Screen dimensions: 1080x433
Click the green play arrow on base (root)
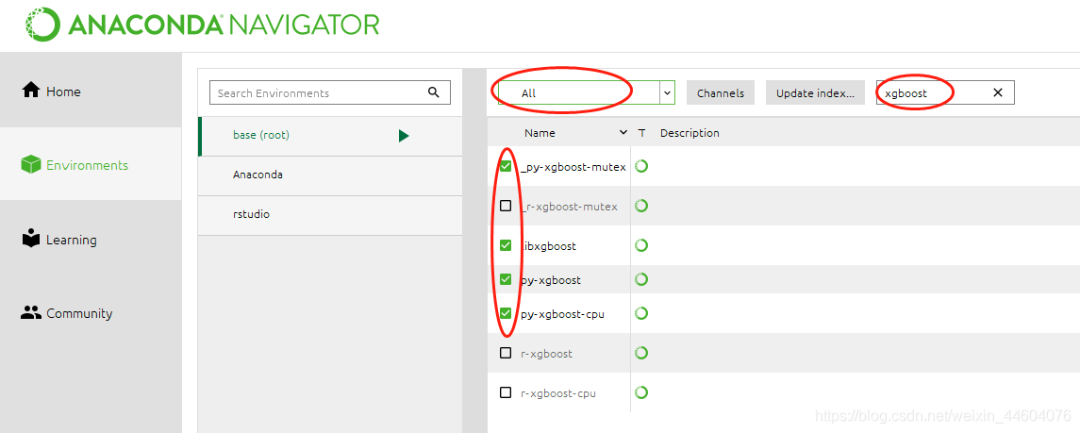pyautogui.click(x=404, y=136)
